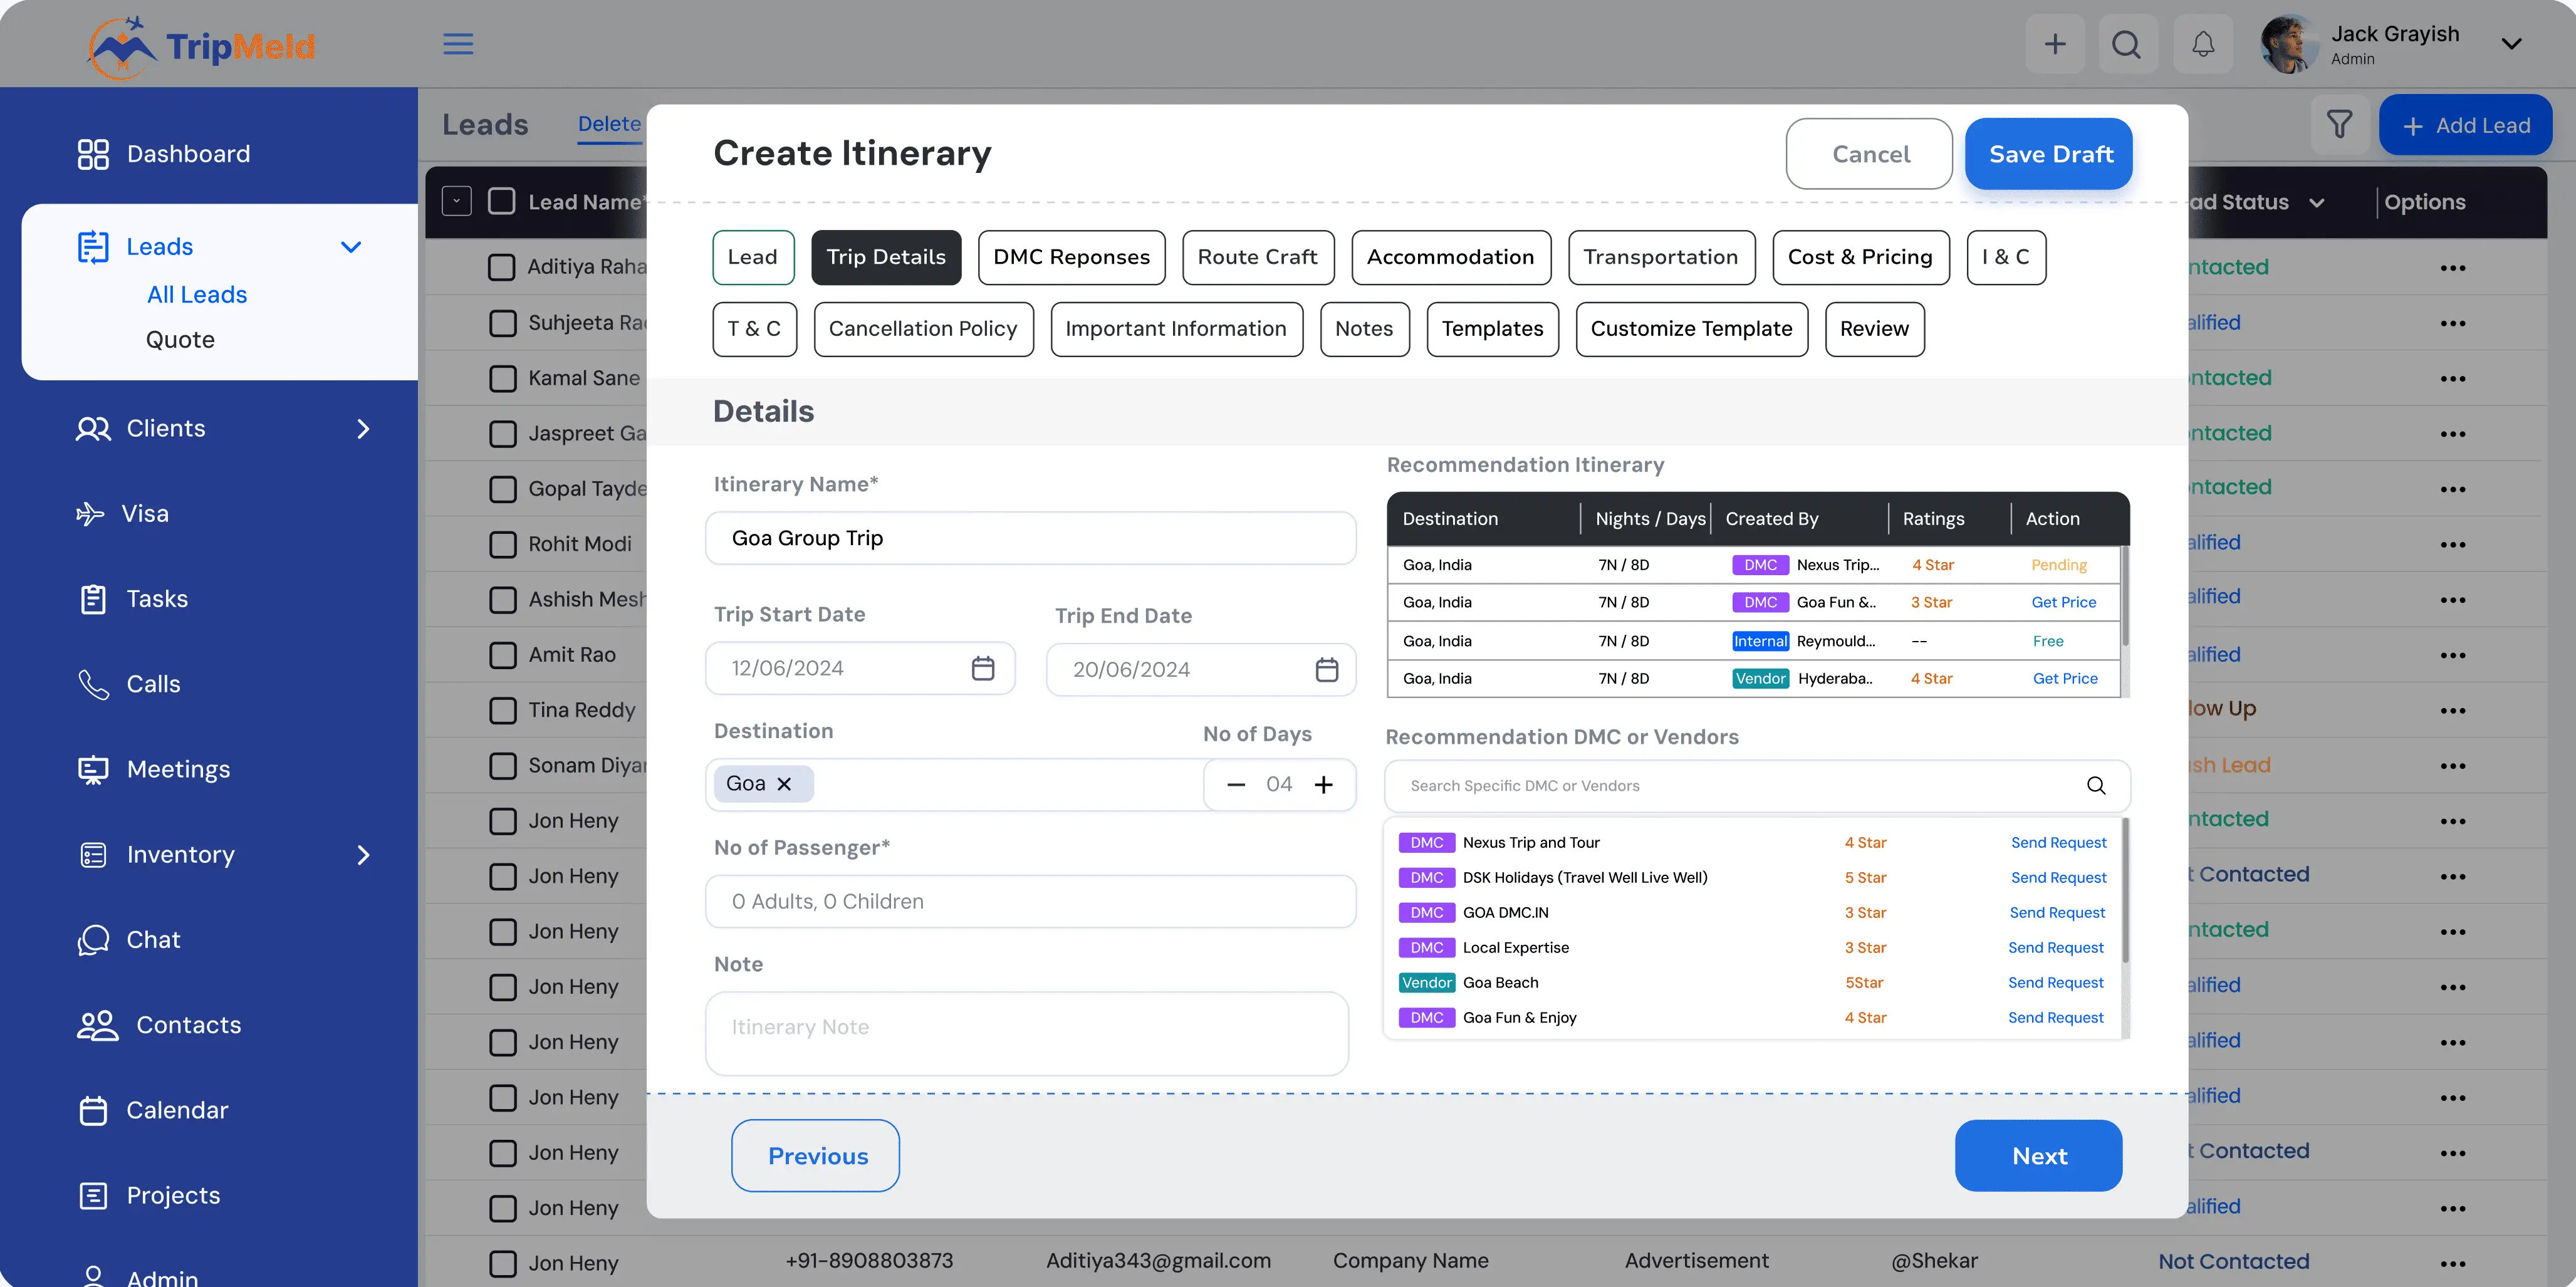This screenshot has width=2576, height=1287.
Task: Expand the Inventory sidebar submenu
Action: tap(363, 855)
